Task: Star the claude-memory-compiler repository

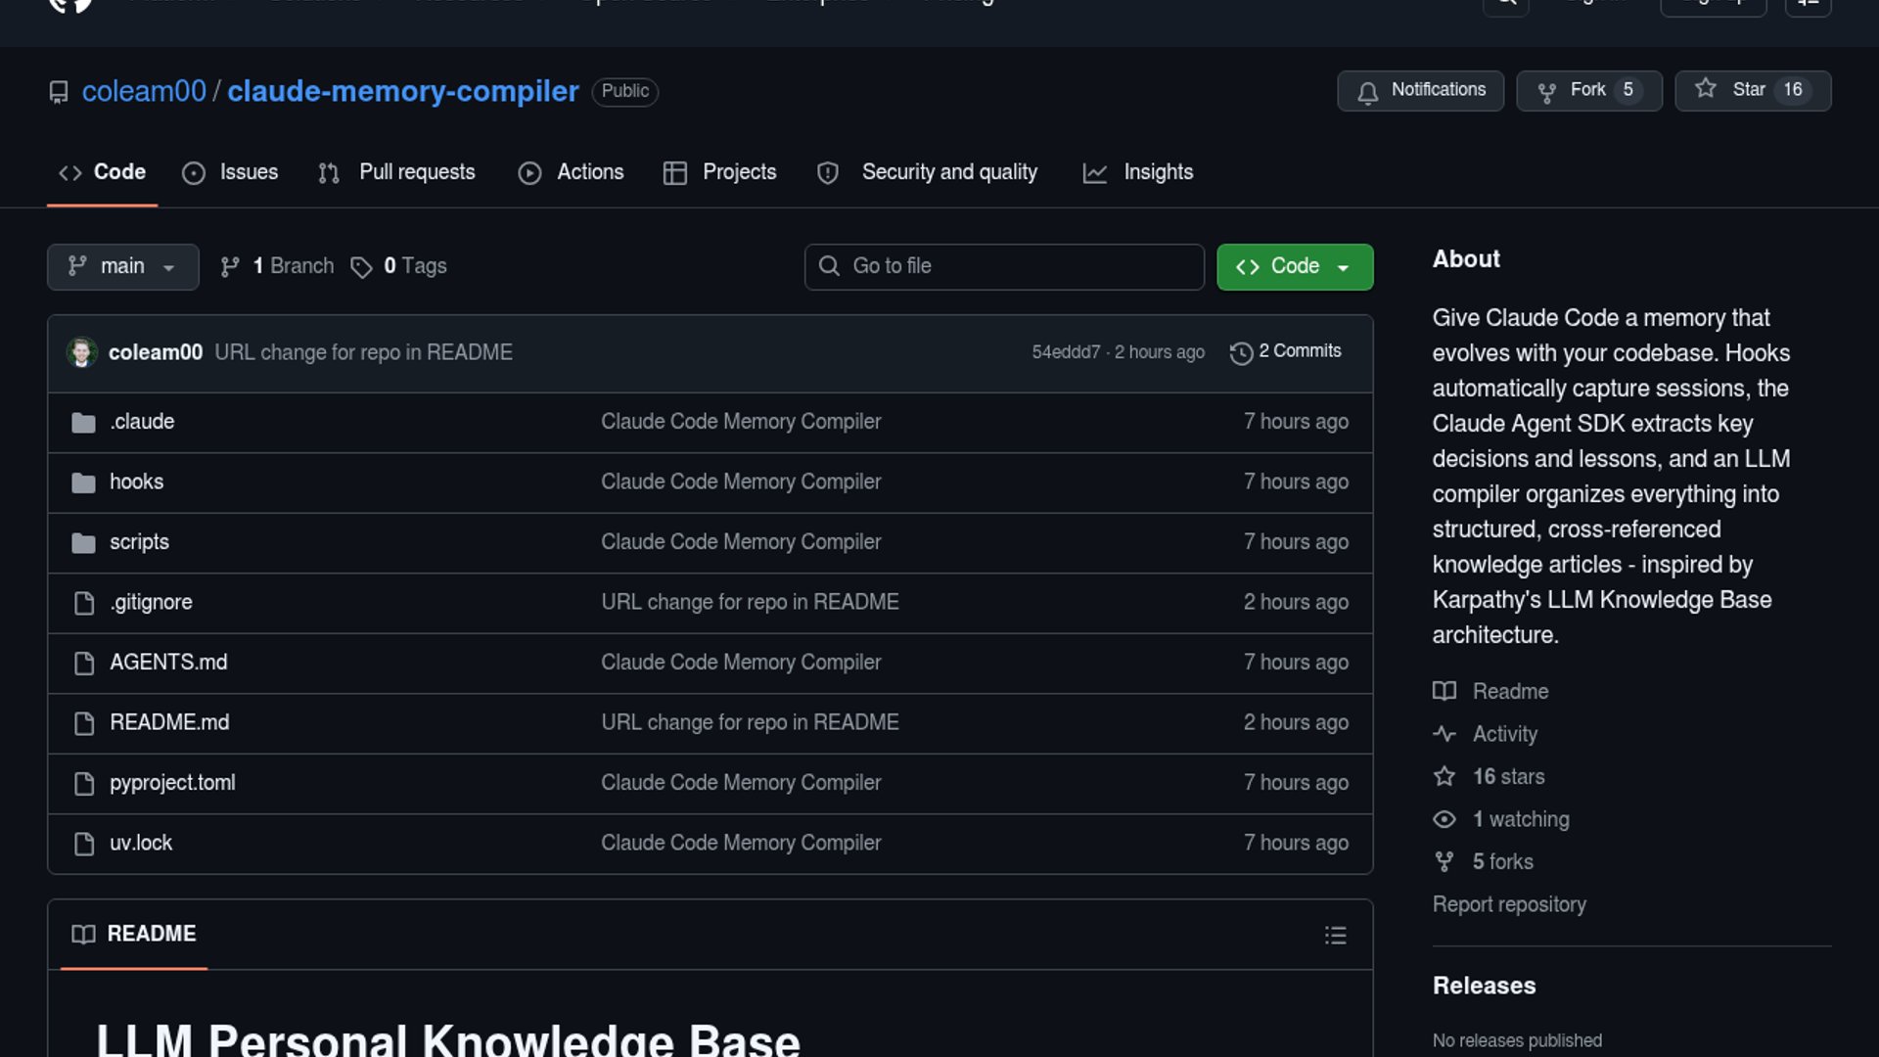Action: [1752, 90]
